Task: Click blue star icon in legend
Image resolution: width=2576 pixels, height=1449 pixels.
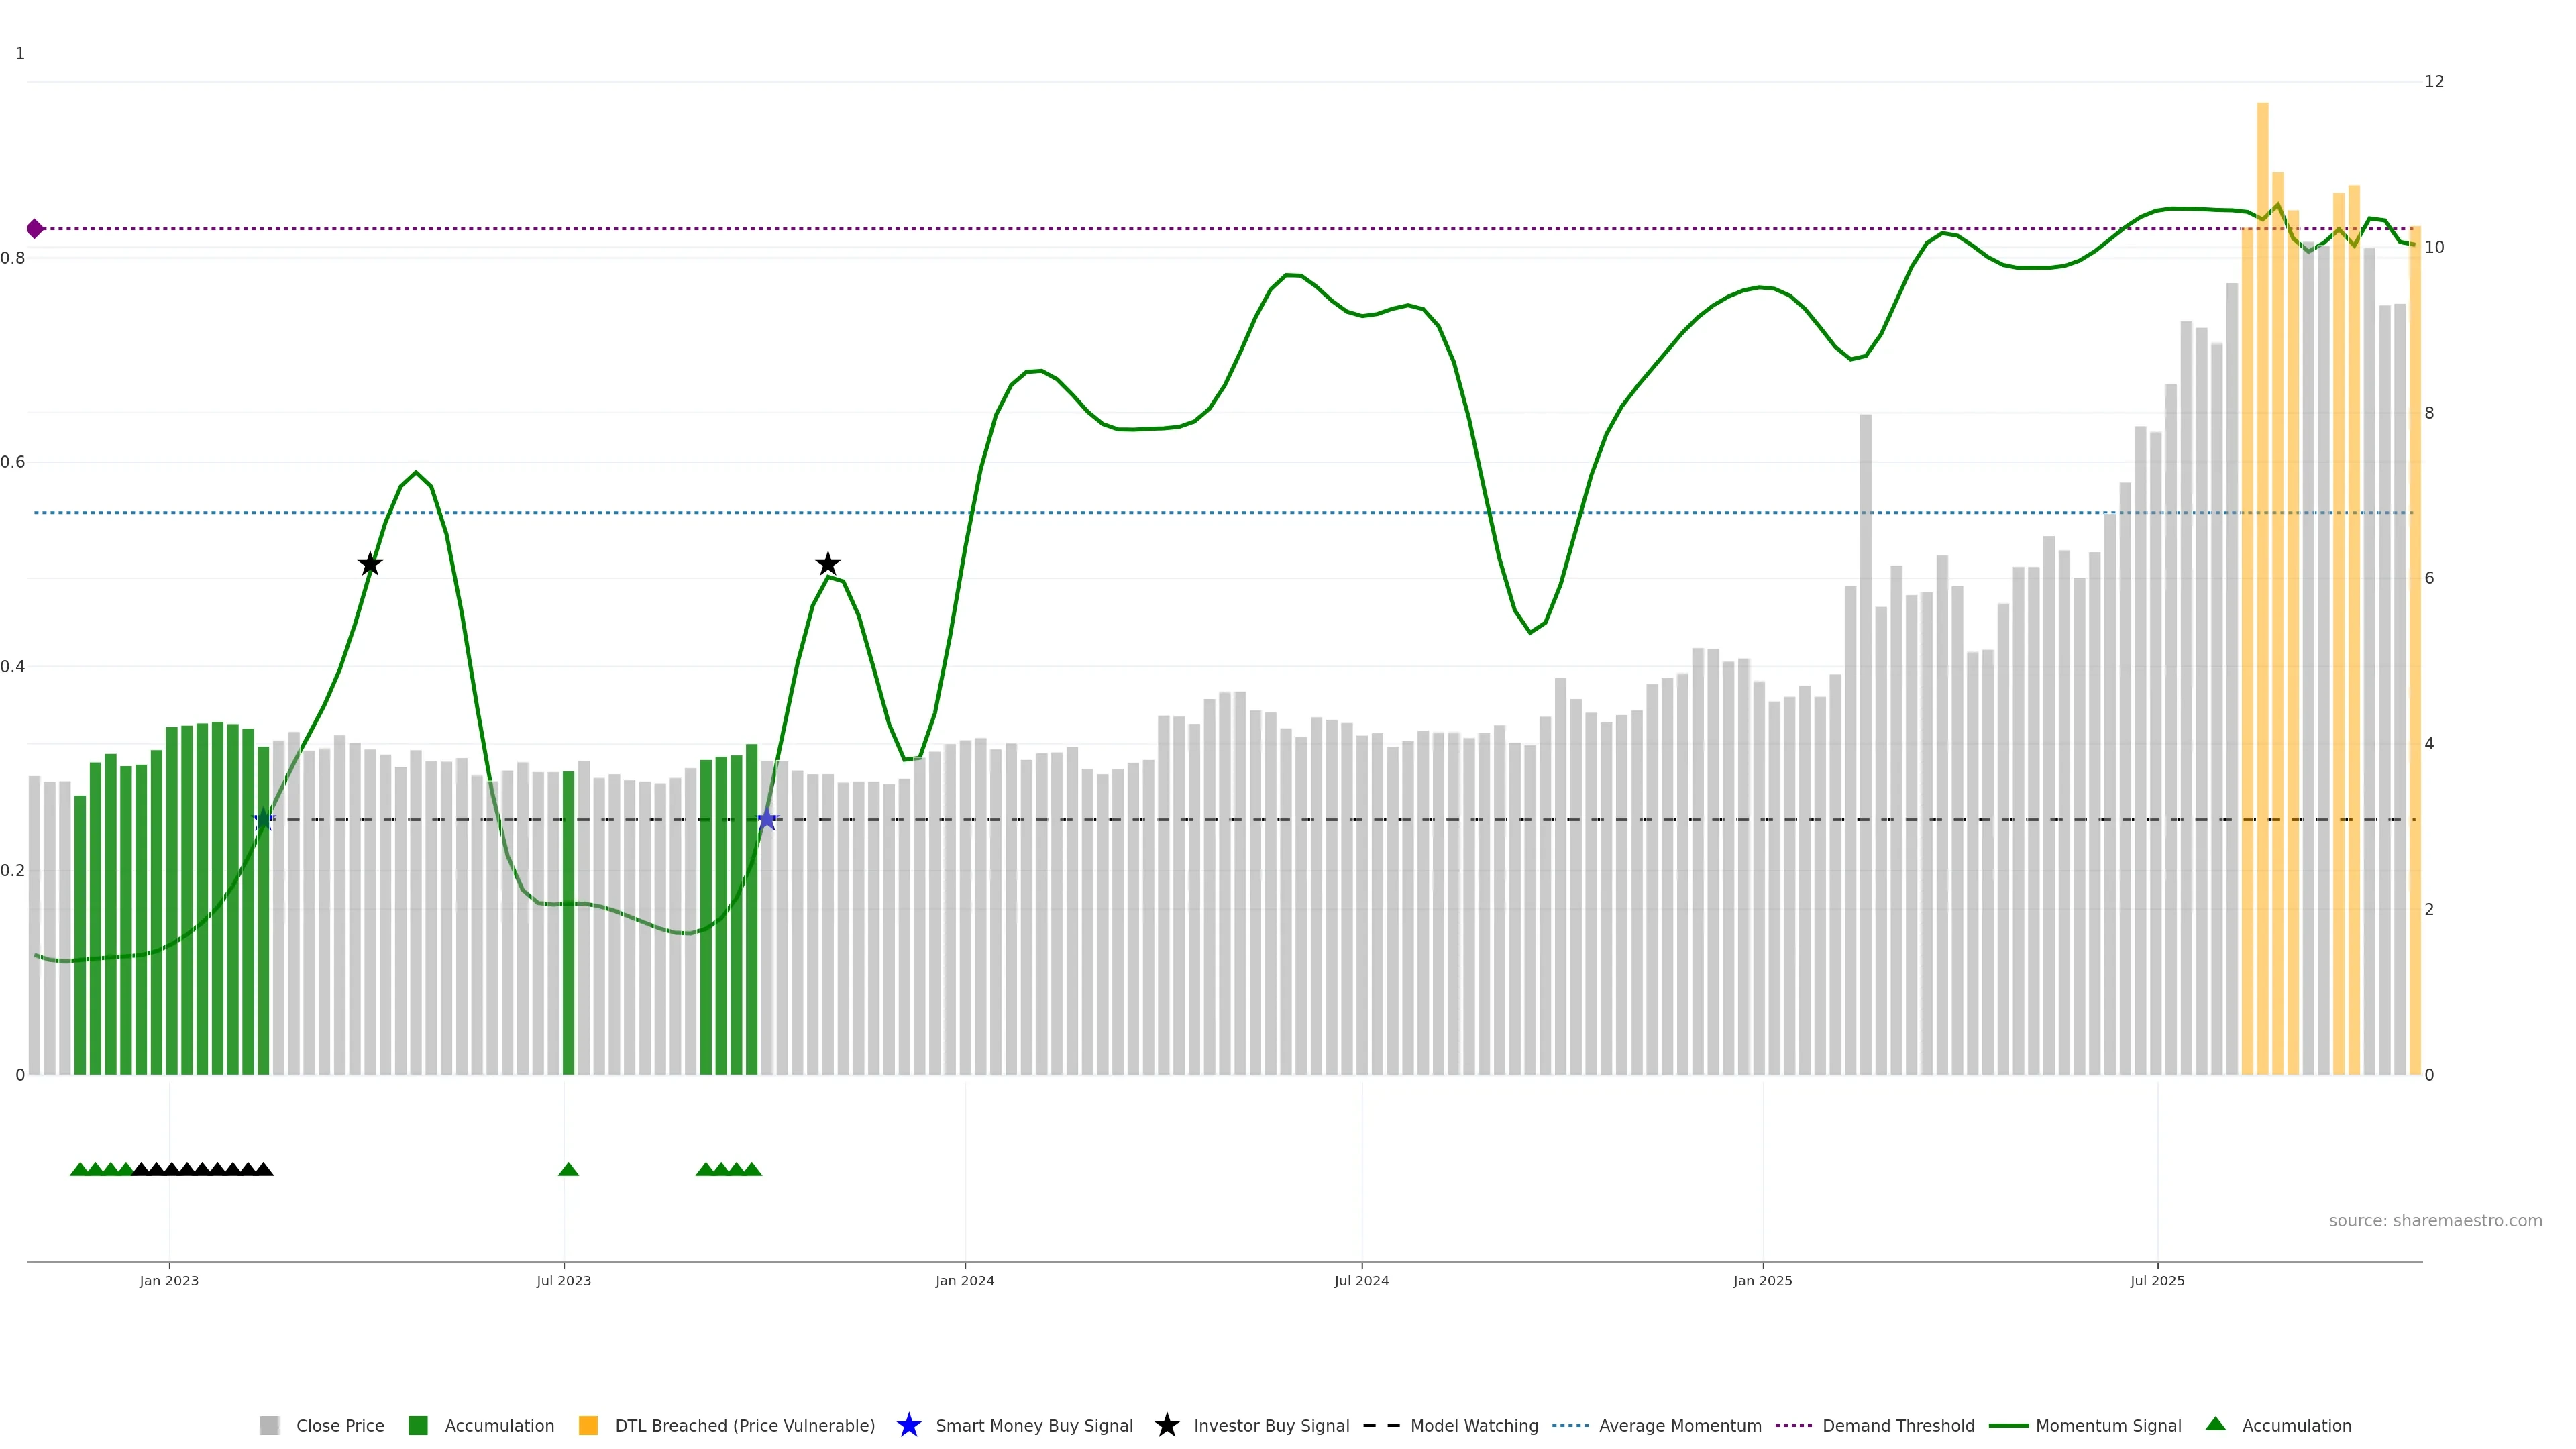Action: pyautogui.click(x=908, y=1425)
